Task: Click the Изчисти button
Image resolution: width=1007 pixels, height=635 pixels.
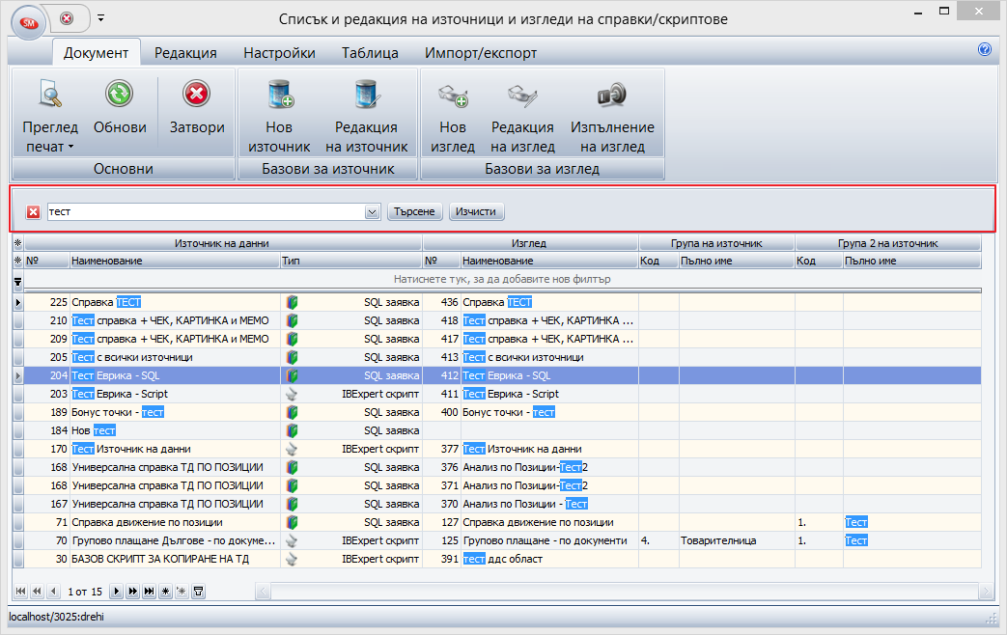Action: [x=476, y=212]
